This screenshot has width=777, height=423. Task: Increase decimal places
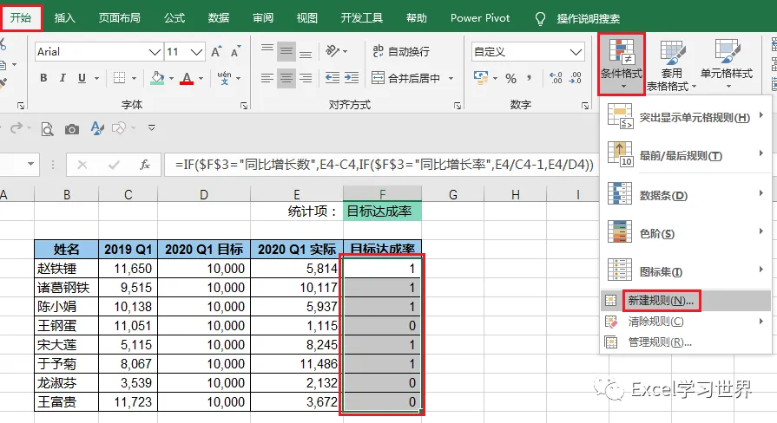[x=556, y=78]
